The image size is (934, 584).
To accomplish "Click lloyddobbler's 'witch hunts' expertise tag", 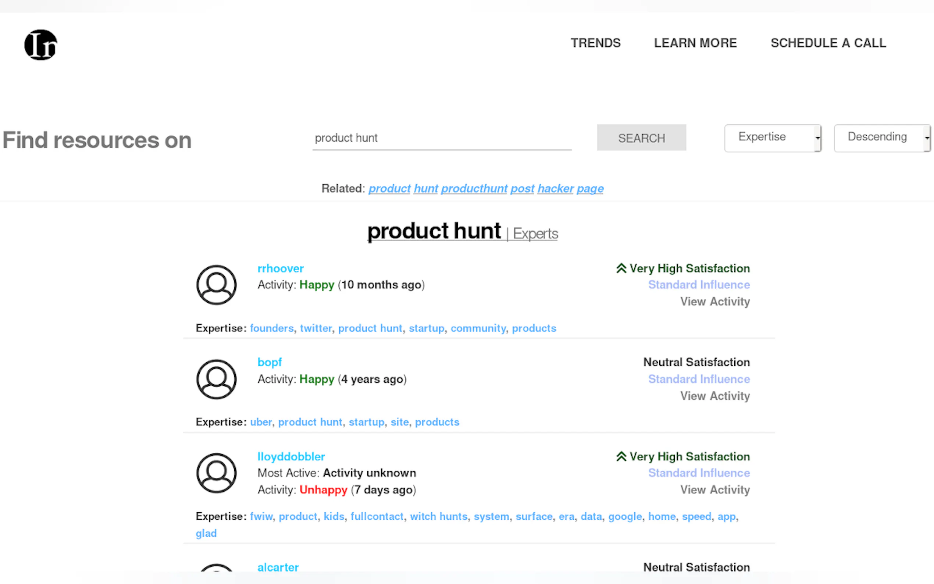I will [x=439, y=516].
